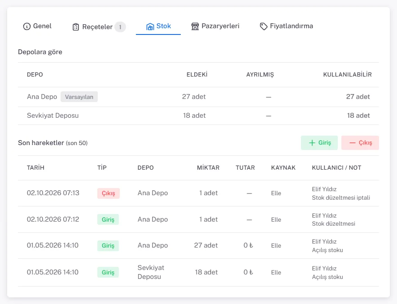This screenshot has height=304, width=397.
Task: Add stock with the green Giriş button
Action: pos(319,143)
